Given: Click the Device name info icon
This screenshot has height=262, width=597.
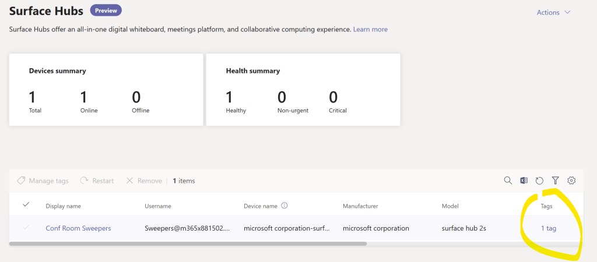Looking at the screenshot, I should (285, 206).
